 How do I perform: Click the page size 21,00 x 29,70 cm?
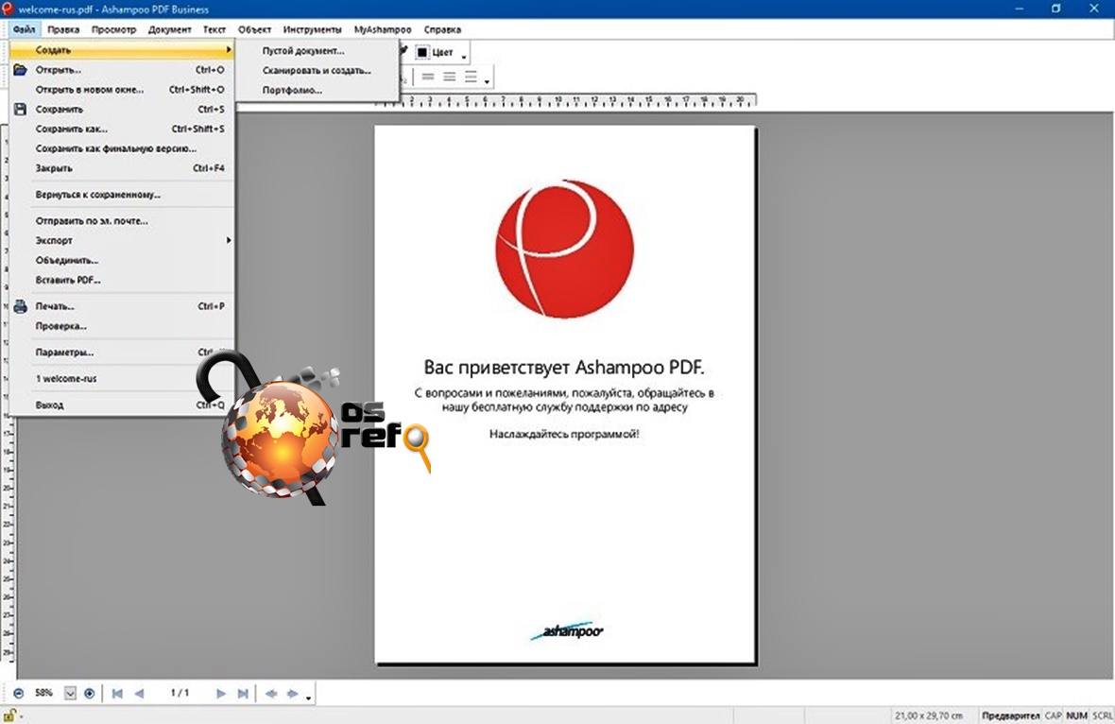coord(929,715)
